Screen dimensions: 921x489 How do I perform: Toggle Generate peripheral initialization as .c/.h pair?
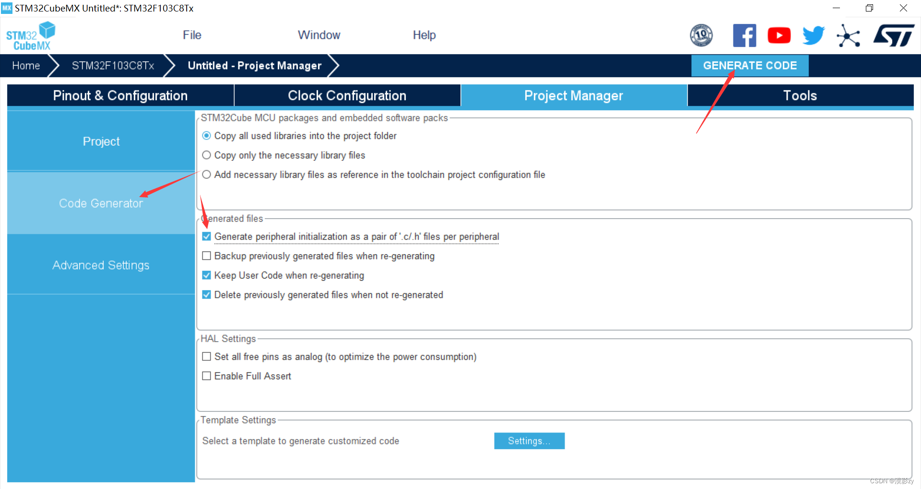[x=207, y=236]
